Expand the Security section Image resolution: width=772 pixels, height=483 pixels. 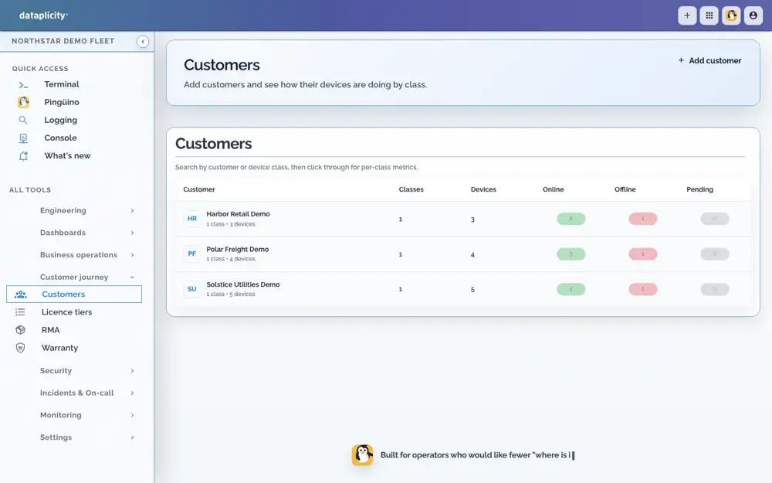tap(86, 371)
